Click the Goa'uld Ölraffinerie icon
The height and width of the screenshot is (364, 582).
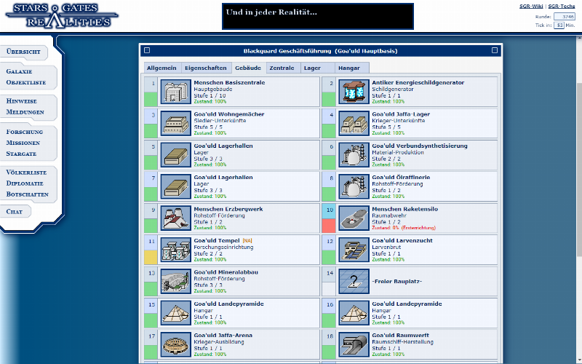point(352,186)
